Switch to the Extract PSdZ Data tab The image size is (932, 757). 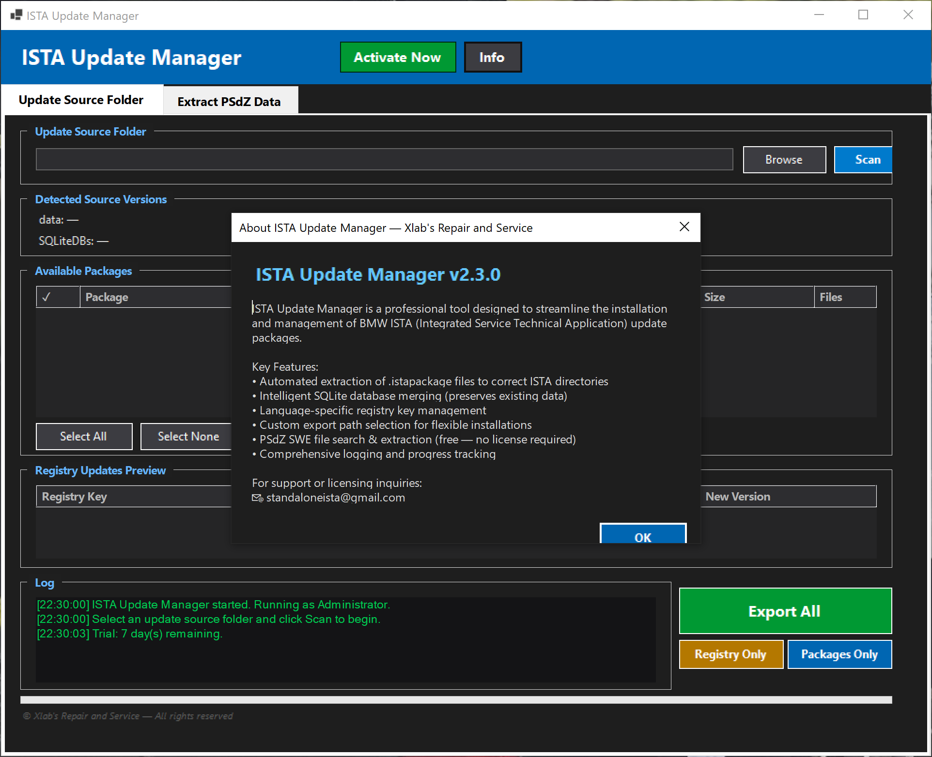tap(229, 101)
